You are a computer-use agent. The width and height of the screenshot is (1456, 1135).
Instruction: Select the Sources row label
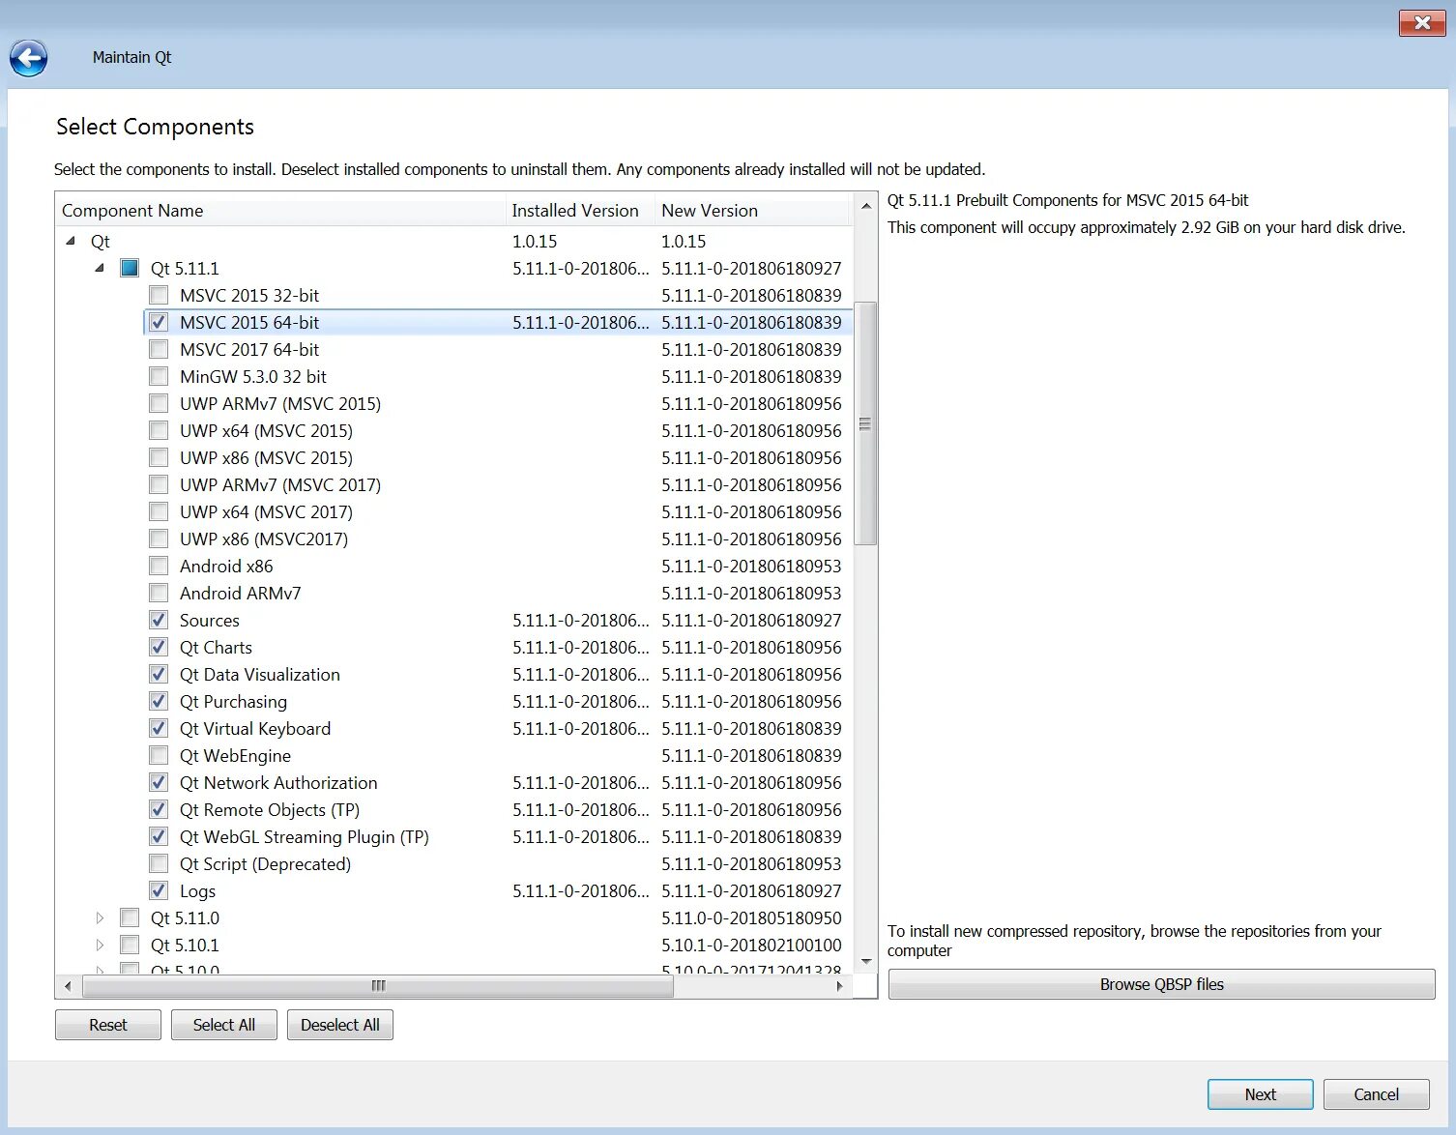pyautogui.click(x=209, y=620)
